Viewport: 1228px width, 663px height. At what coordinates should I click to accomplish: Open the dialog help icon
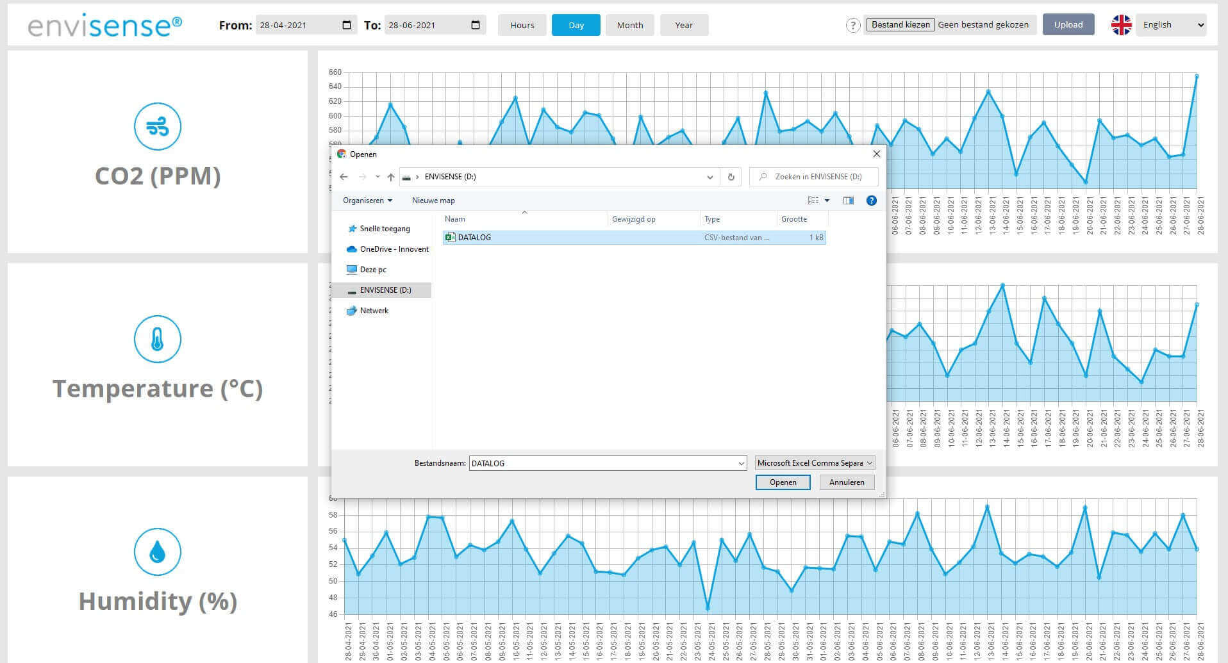[x=872, y=201]
